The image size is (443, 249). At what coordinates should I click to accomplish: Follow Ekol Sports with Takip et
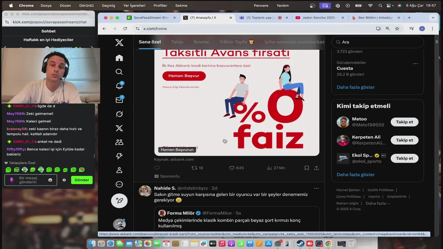click(x=404, y=158)
